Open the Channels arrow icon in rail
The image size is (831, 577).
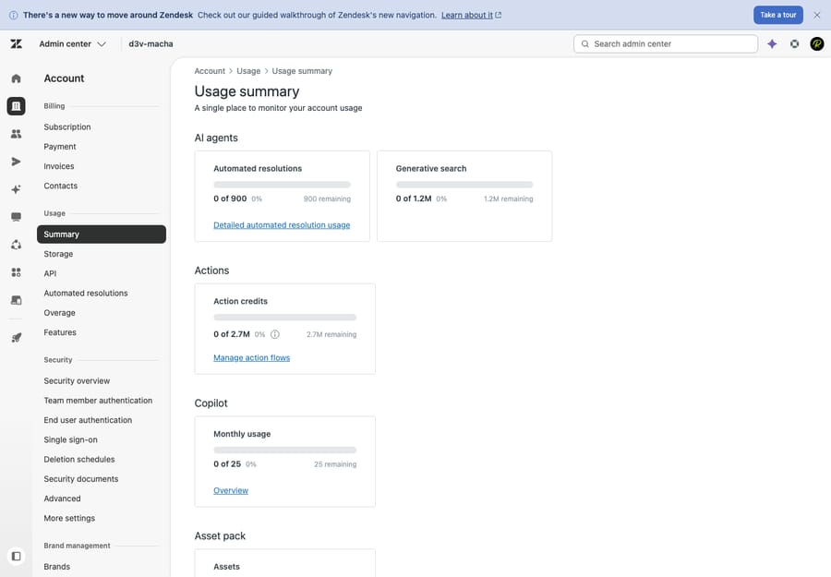pyautogui.click(x=16, y=162)
